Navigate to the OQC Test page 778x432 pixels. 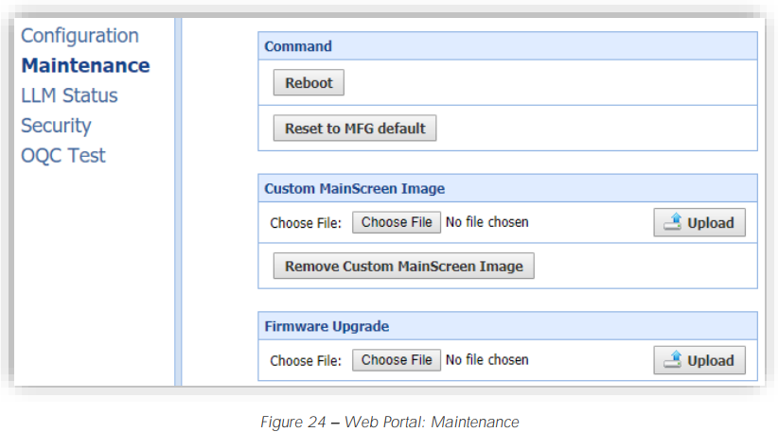63,156
